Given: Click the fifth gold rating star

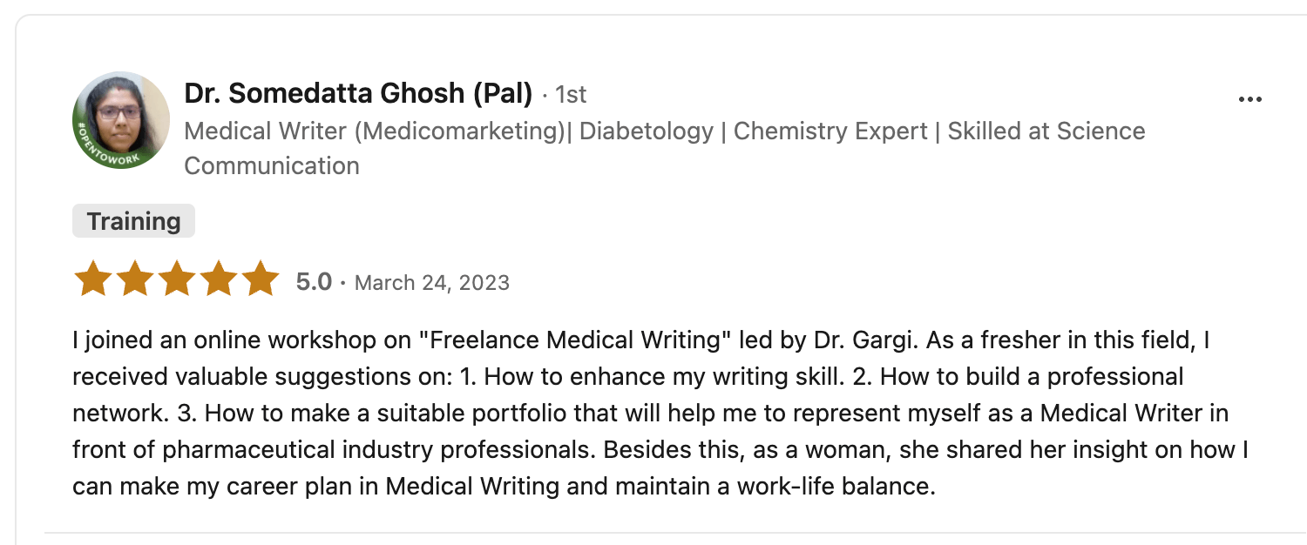Looking at the screenshot, I should tap(260, 279).
